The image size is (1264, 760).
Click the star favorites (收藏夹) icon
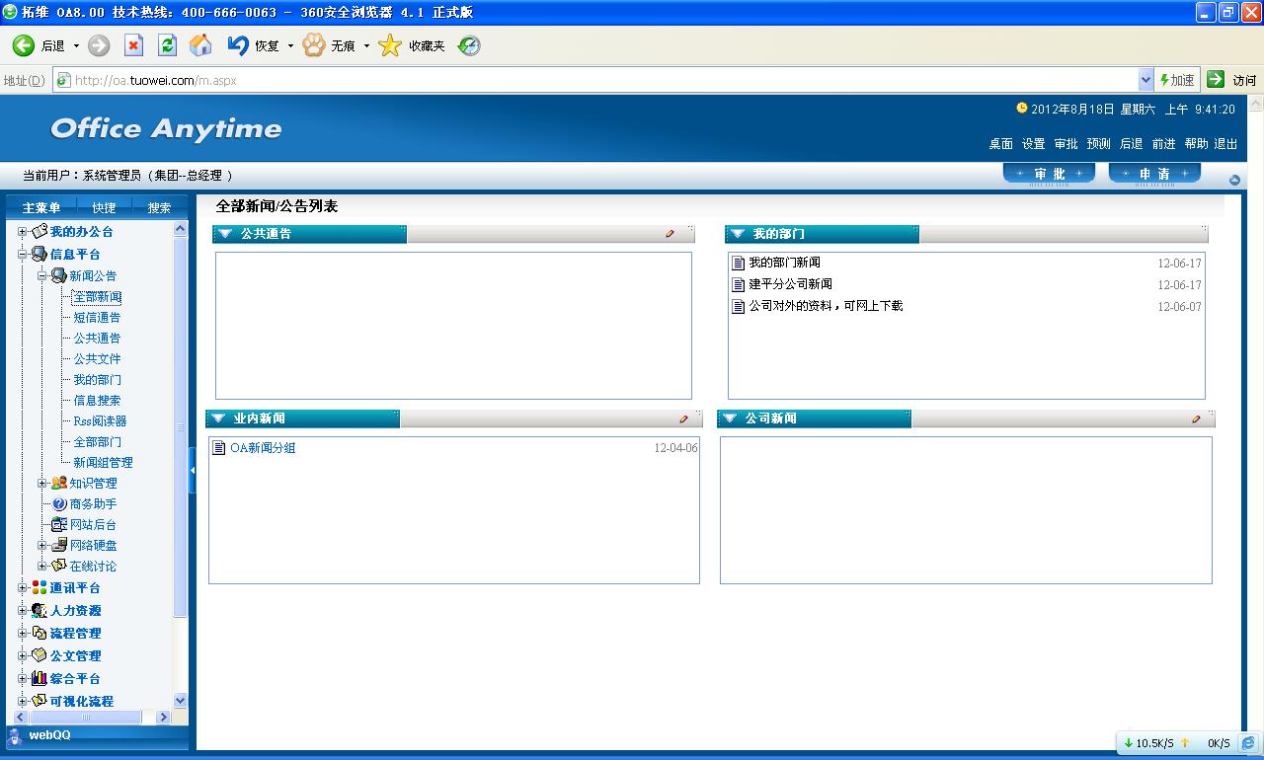[391, 45]
